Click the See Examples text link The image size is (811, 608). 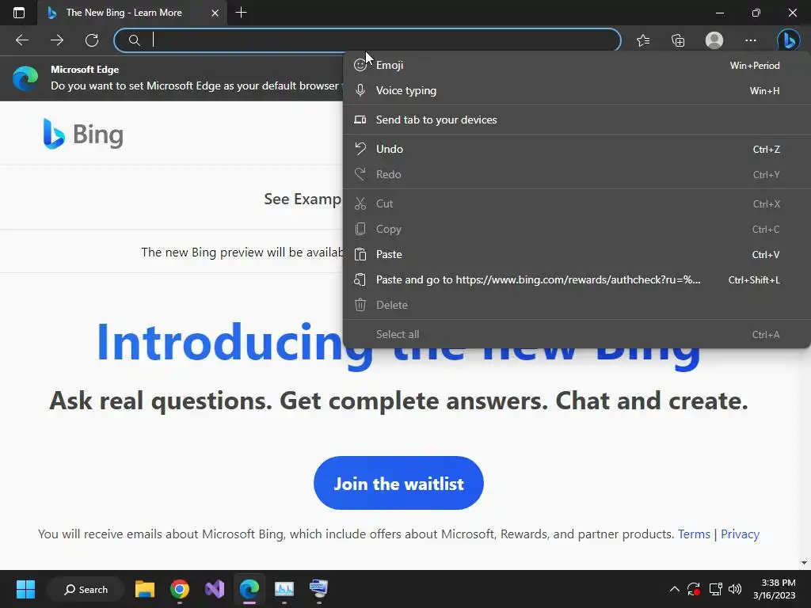pos(303,199)
